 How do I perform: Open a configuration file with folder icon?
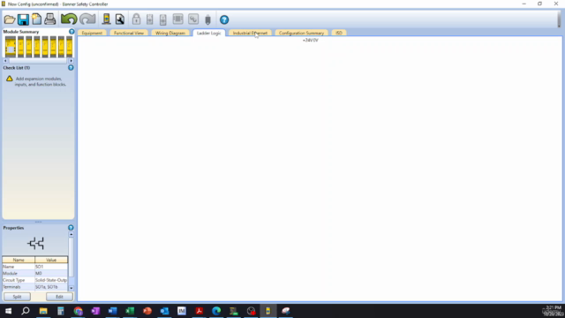10,19
